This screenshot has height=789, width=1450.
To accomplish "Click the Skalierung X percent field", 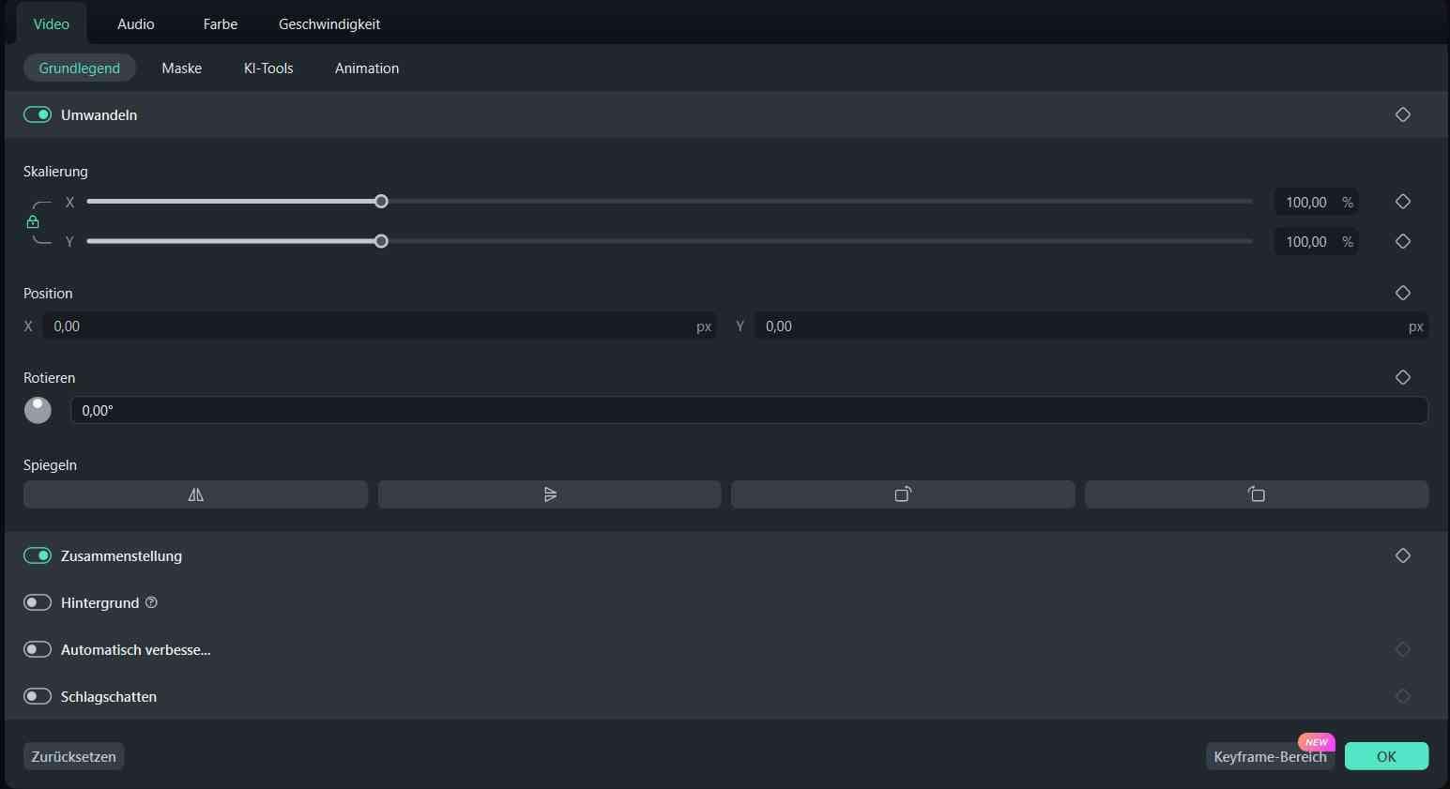I will (1316, 202).
